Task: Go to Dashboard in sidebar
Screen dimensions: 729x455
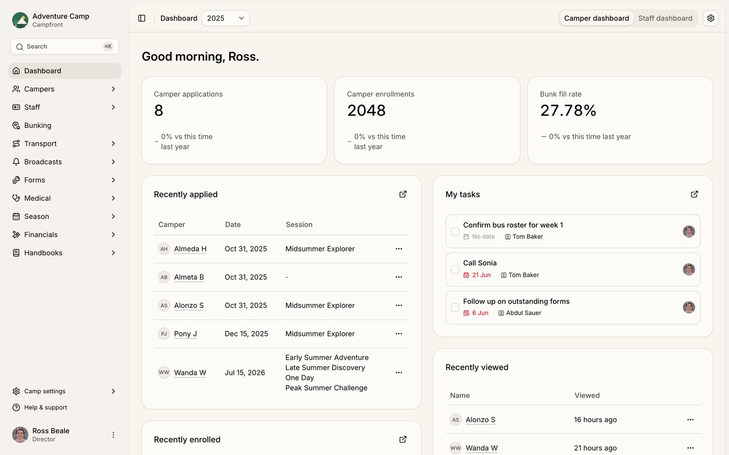Action: pyautogui.click(x=65, y=71)
